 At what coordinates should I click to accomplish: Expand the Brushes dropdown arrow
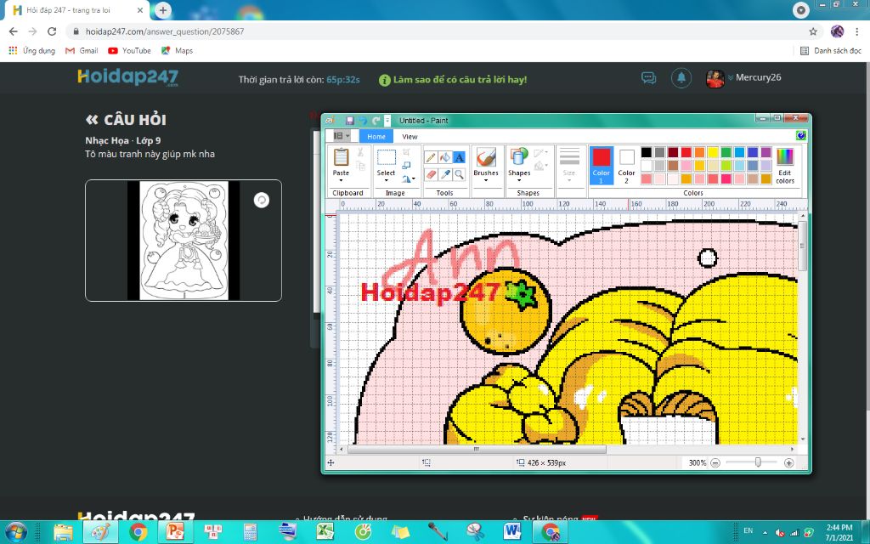(x=485, y=180)
